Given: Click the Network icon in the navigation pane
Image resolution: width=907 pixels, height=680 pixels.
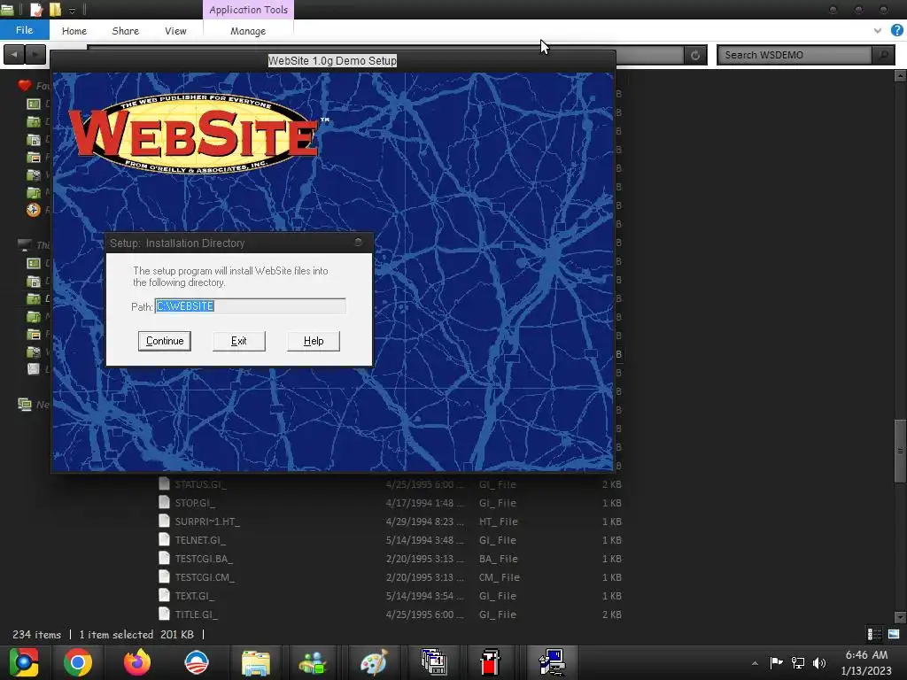Looking at the screenshot, I should pyautogui.click(x=24, y=404).
